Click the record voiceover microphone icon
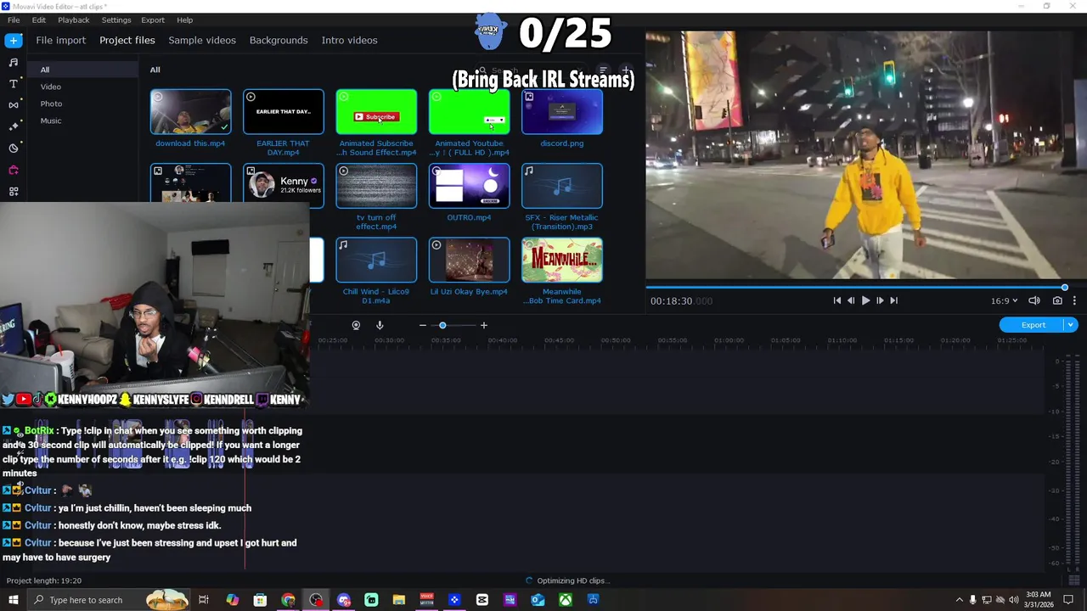The width and height of the screenshot is (1087, 611). (380, 325)
